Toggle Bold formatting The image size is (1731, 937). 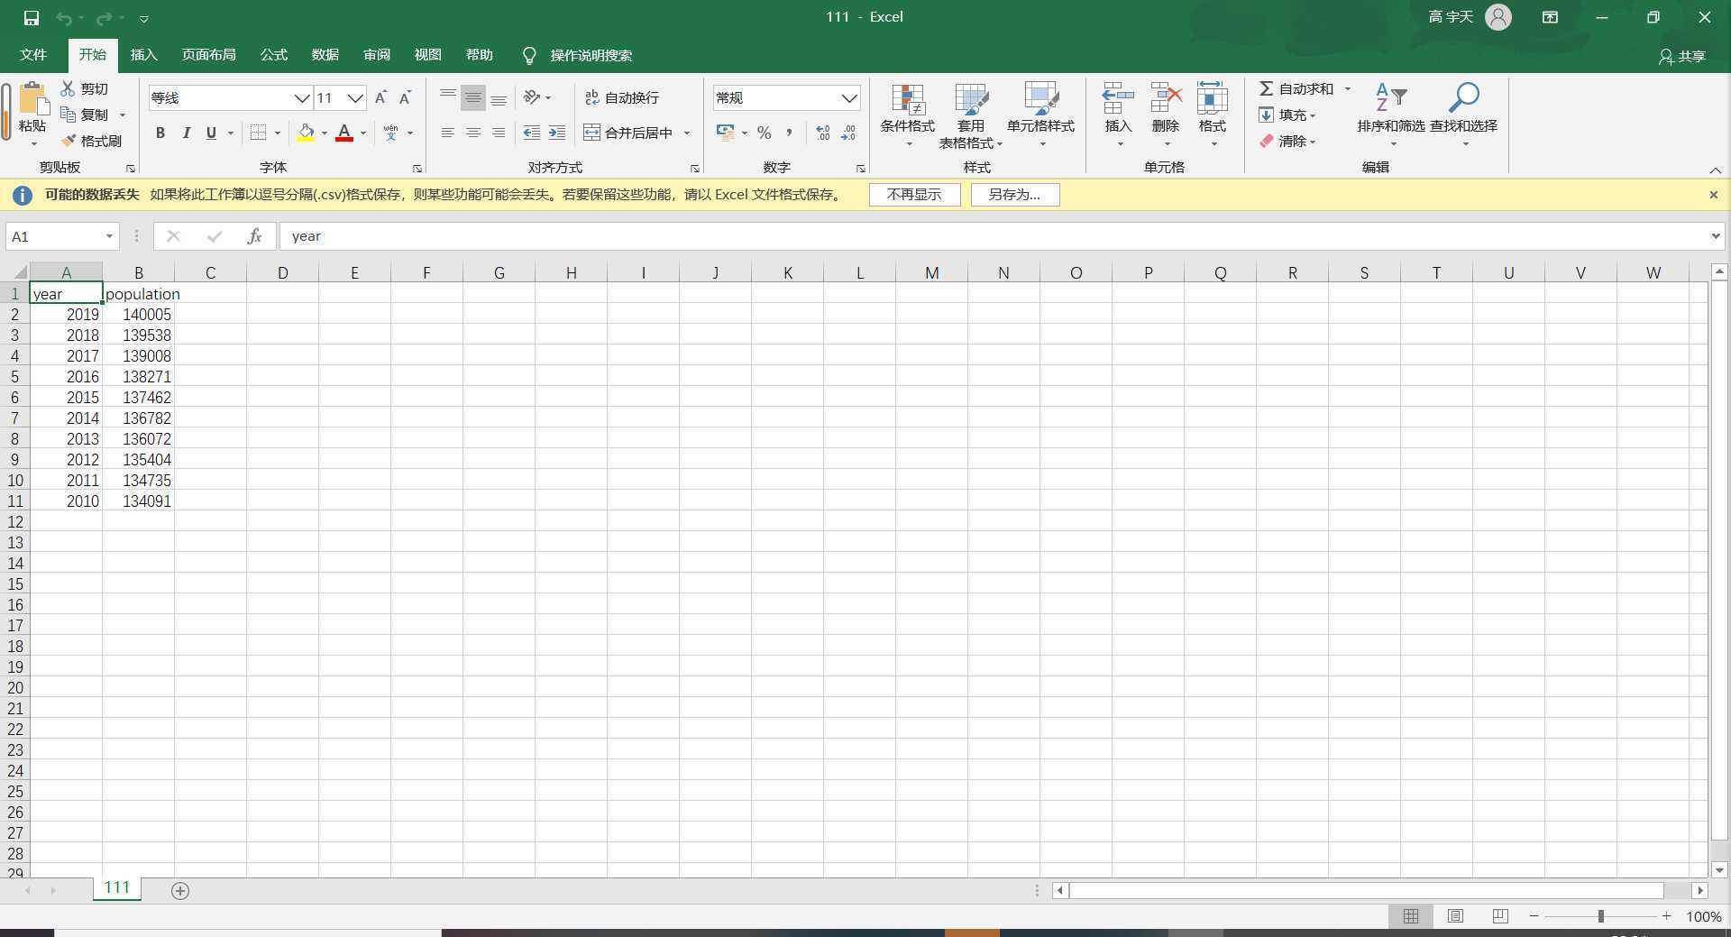coord(160,133)
